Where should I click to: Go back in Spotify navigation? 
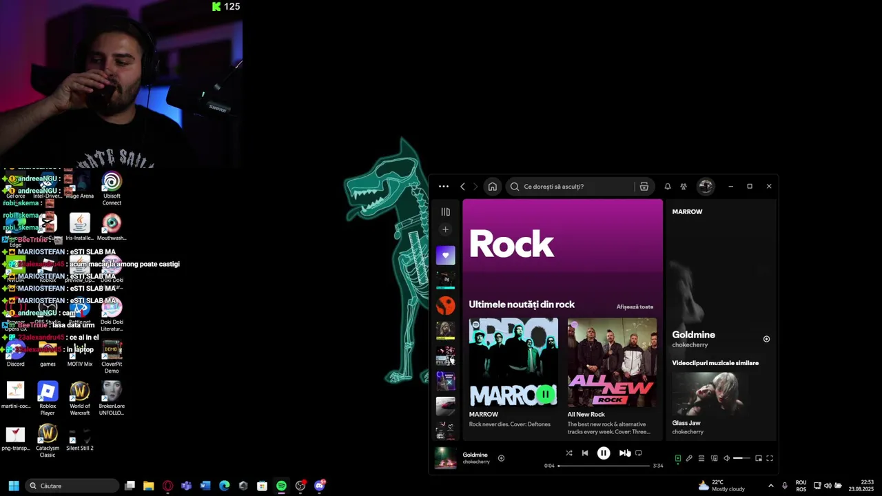click(x=462, y=187)
